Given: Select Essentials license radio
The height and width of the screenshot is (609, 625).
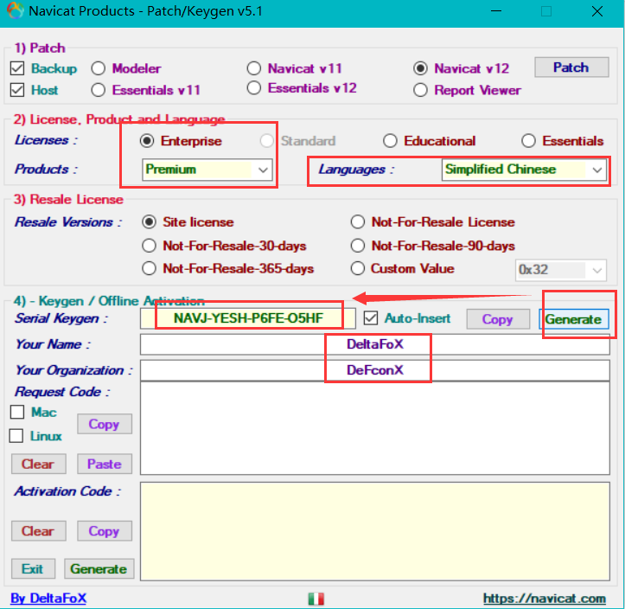Looking at the screenshot, I should [x=528, y=141].
